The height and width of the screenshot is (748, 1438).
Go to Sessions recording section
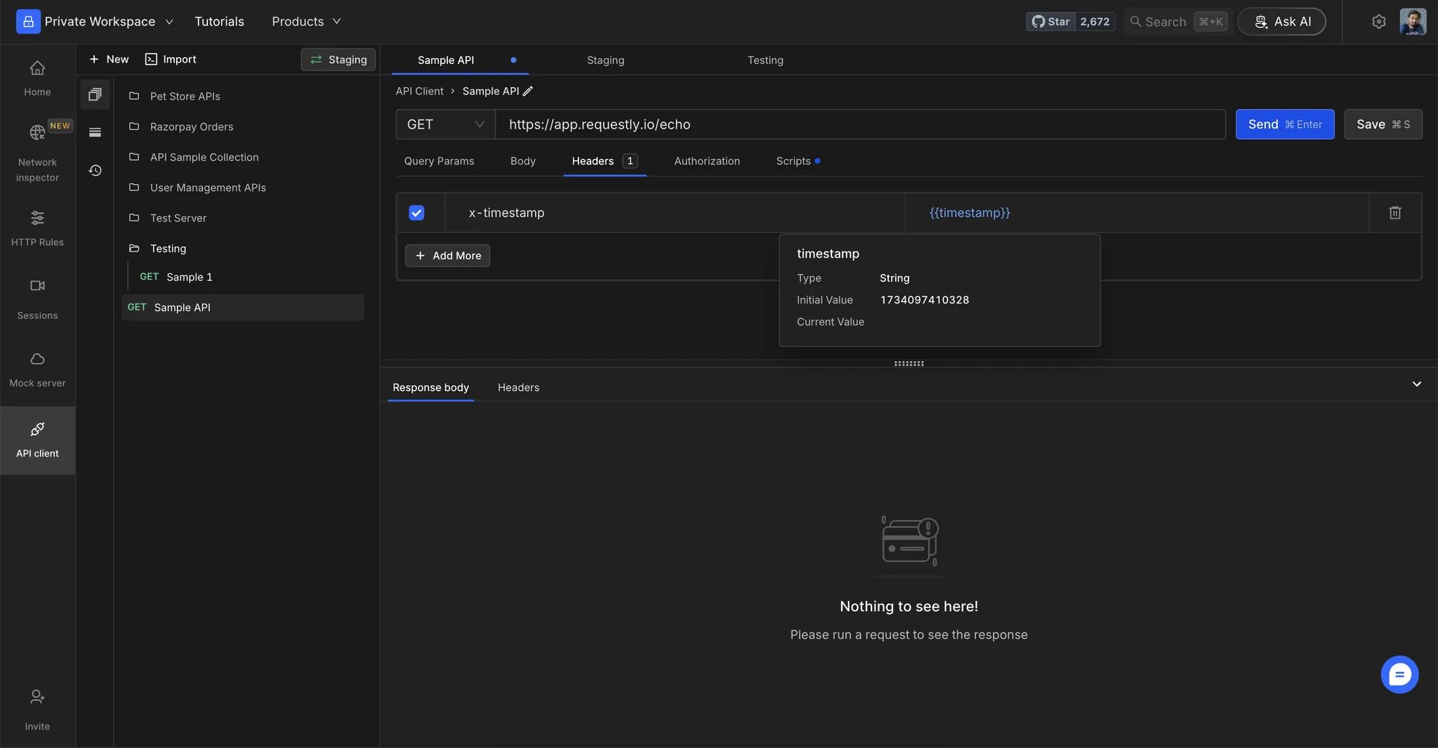37,298
